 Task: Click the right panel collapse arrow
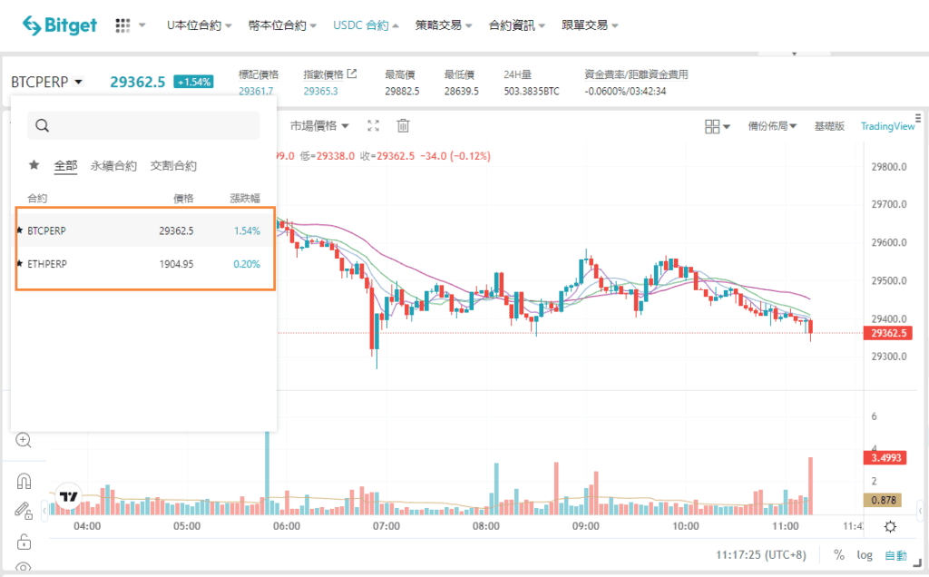[x=920, y=510]
